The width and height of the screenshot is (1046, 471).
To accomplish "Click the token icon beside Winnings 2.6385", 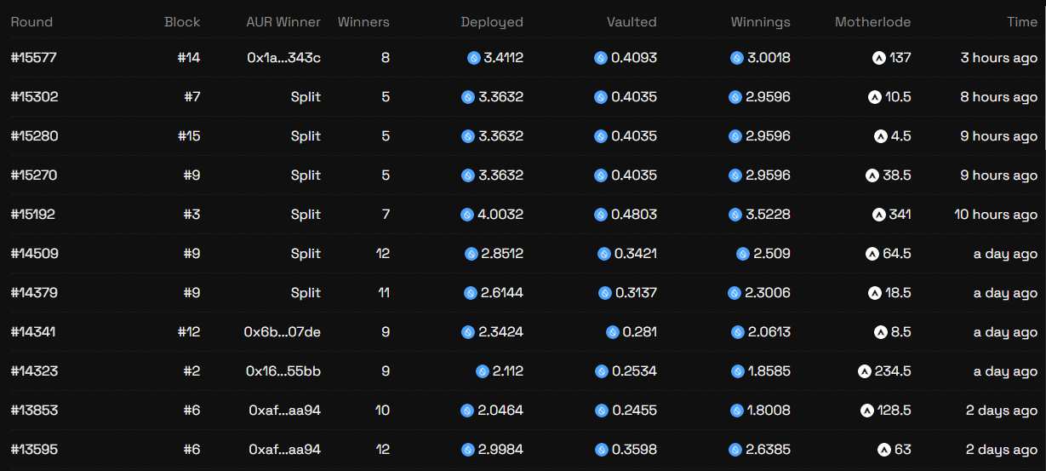I will click(x=735, y=450).
